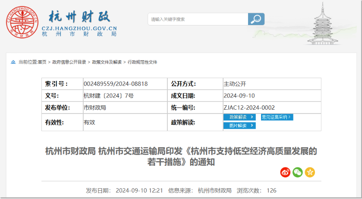Share the article to Weibo
The width and height of the screenshot is (362, 199).
pyautogui.click(x=285, y=172)
